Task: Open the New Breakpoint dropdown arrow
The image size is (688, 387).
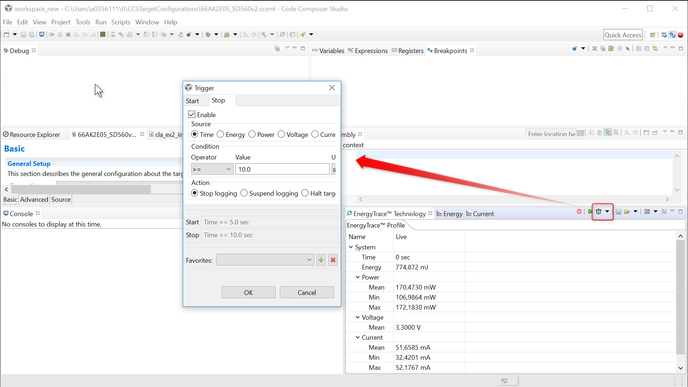Action: coord(583,48)
